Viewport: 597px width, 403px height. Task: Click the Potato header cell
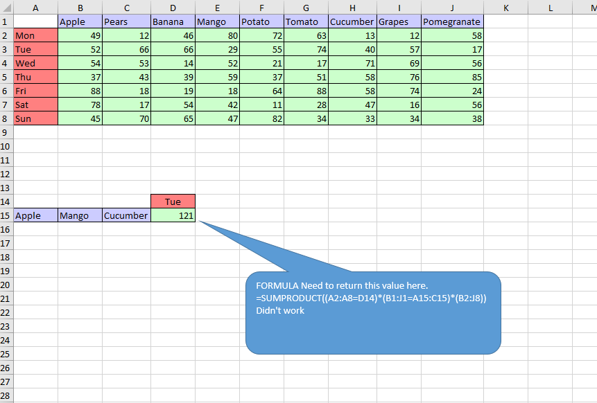[x=261, y=21]
